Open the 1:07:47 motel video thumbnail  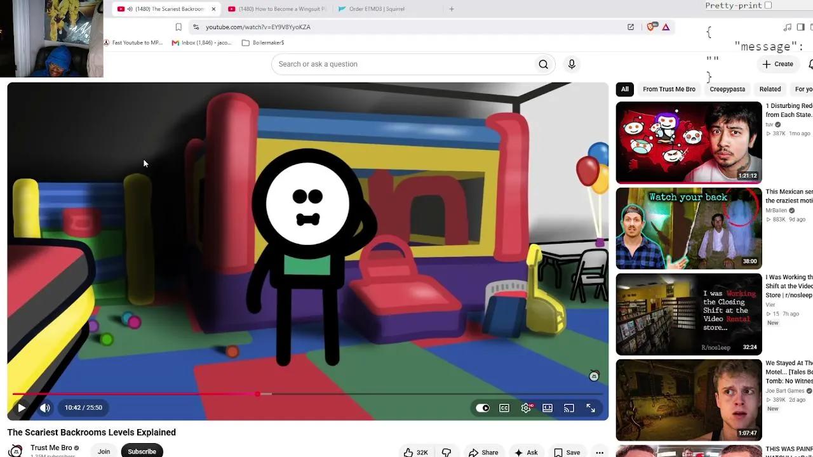(x=689, y=400)
